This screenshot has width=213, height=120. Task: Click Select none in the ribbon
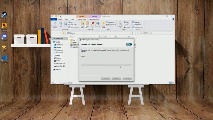[137, 25]
